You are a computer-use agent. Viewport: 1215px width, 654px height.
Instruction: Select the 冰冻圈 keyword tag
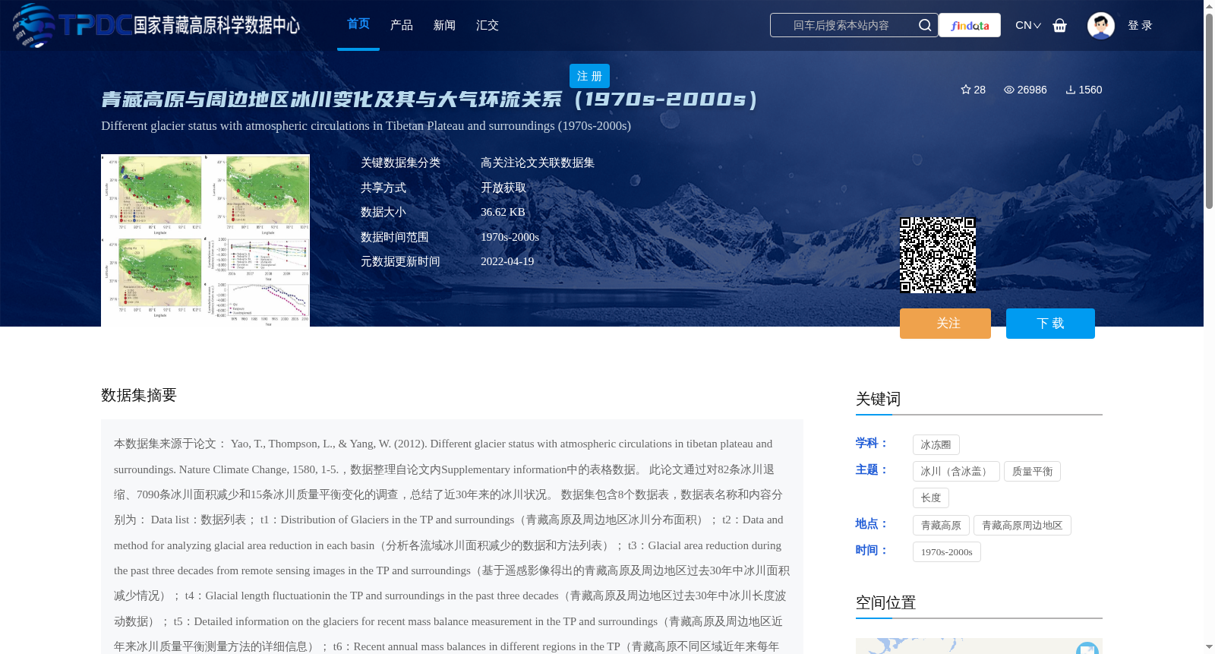(936, 444)
